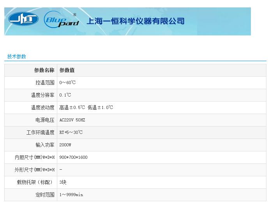
Task: Select the 温度分辨率 row label
Action: [42, 95]
